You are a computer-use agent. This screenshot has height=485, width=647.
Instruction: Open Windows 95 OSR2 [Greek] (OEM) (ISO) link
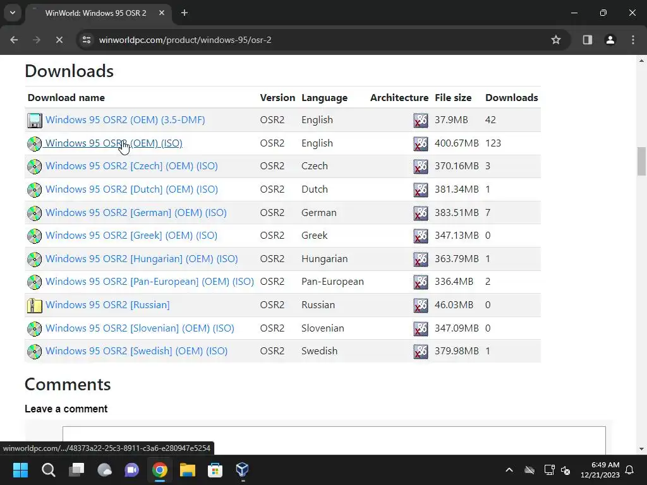131,235
